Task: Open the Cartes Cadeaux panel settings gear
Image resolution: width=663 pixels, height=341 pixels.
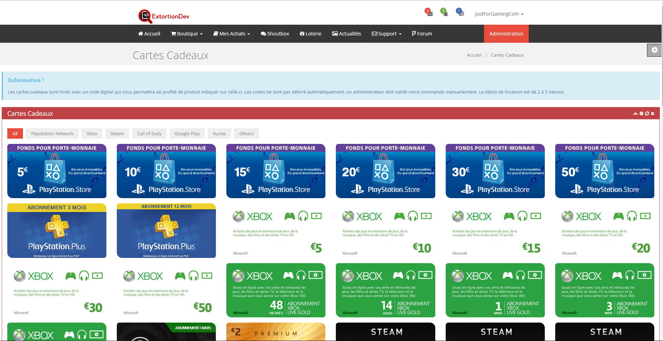Action: [x=641, y=114]
